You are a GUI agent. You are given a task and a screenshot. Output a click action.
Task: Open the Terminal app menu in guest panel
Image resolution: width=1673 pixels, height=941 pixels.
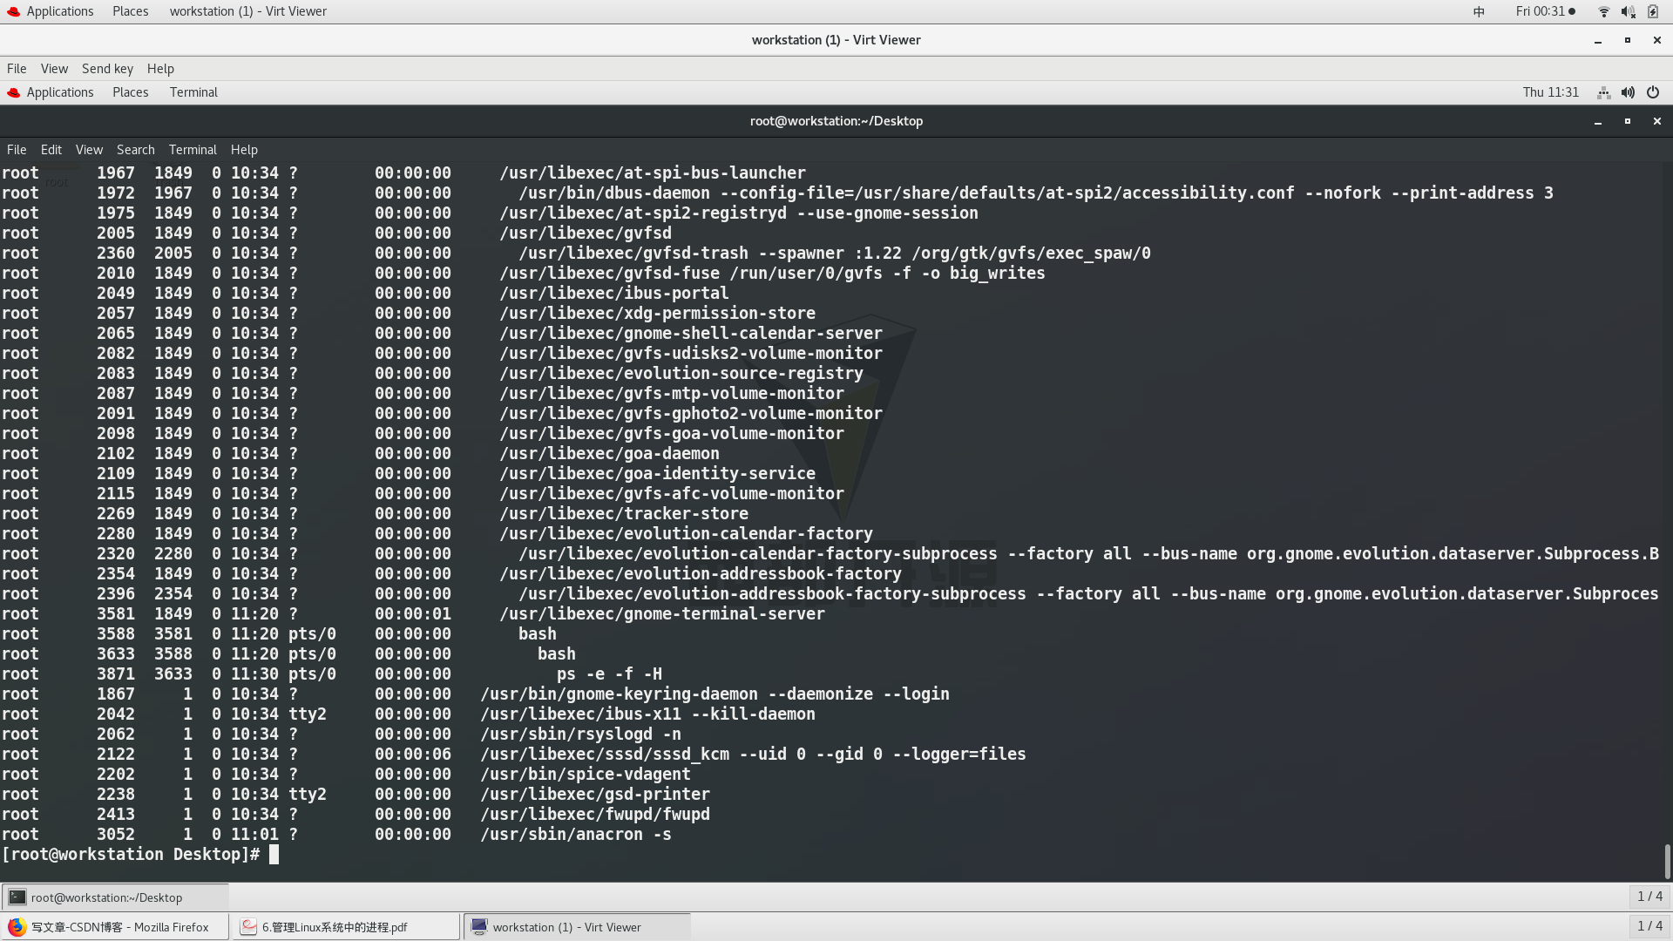[x=193, y=92]
